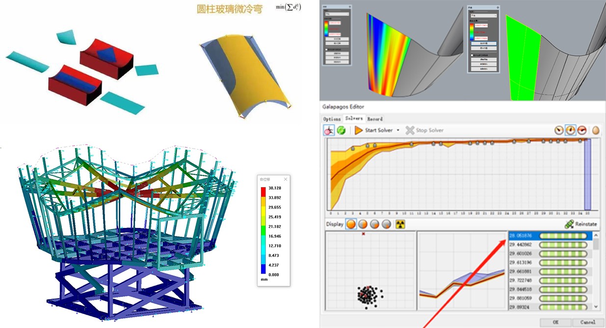Open the style dropdown in left analysis panel
Screen dimensions: 606x328
click(336, 14)
